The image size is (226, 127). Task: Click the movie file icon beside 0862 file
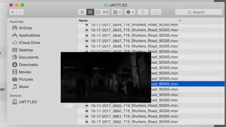click(87, 122)
